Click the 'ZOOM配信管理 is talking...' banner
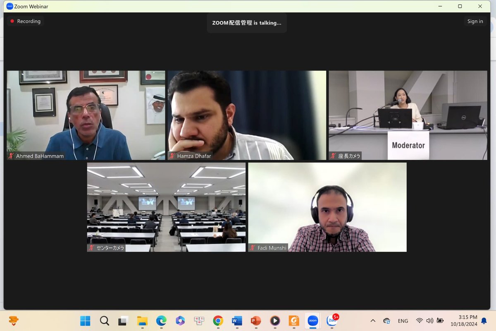This screenshot has height=331, width=496. [x=247, y=23]
